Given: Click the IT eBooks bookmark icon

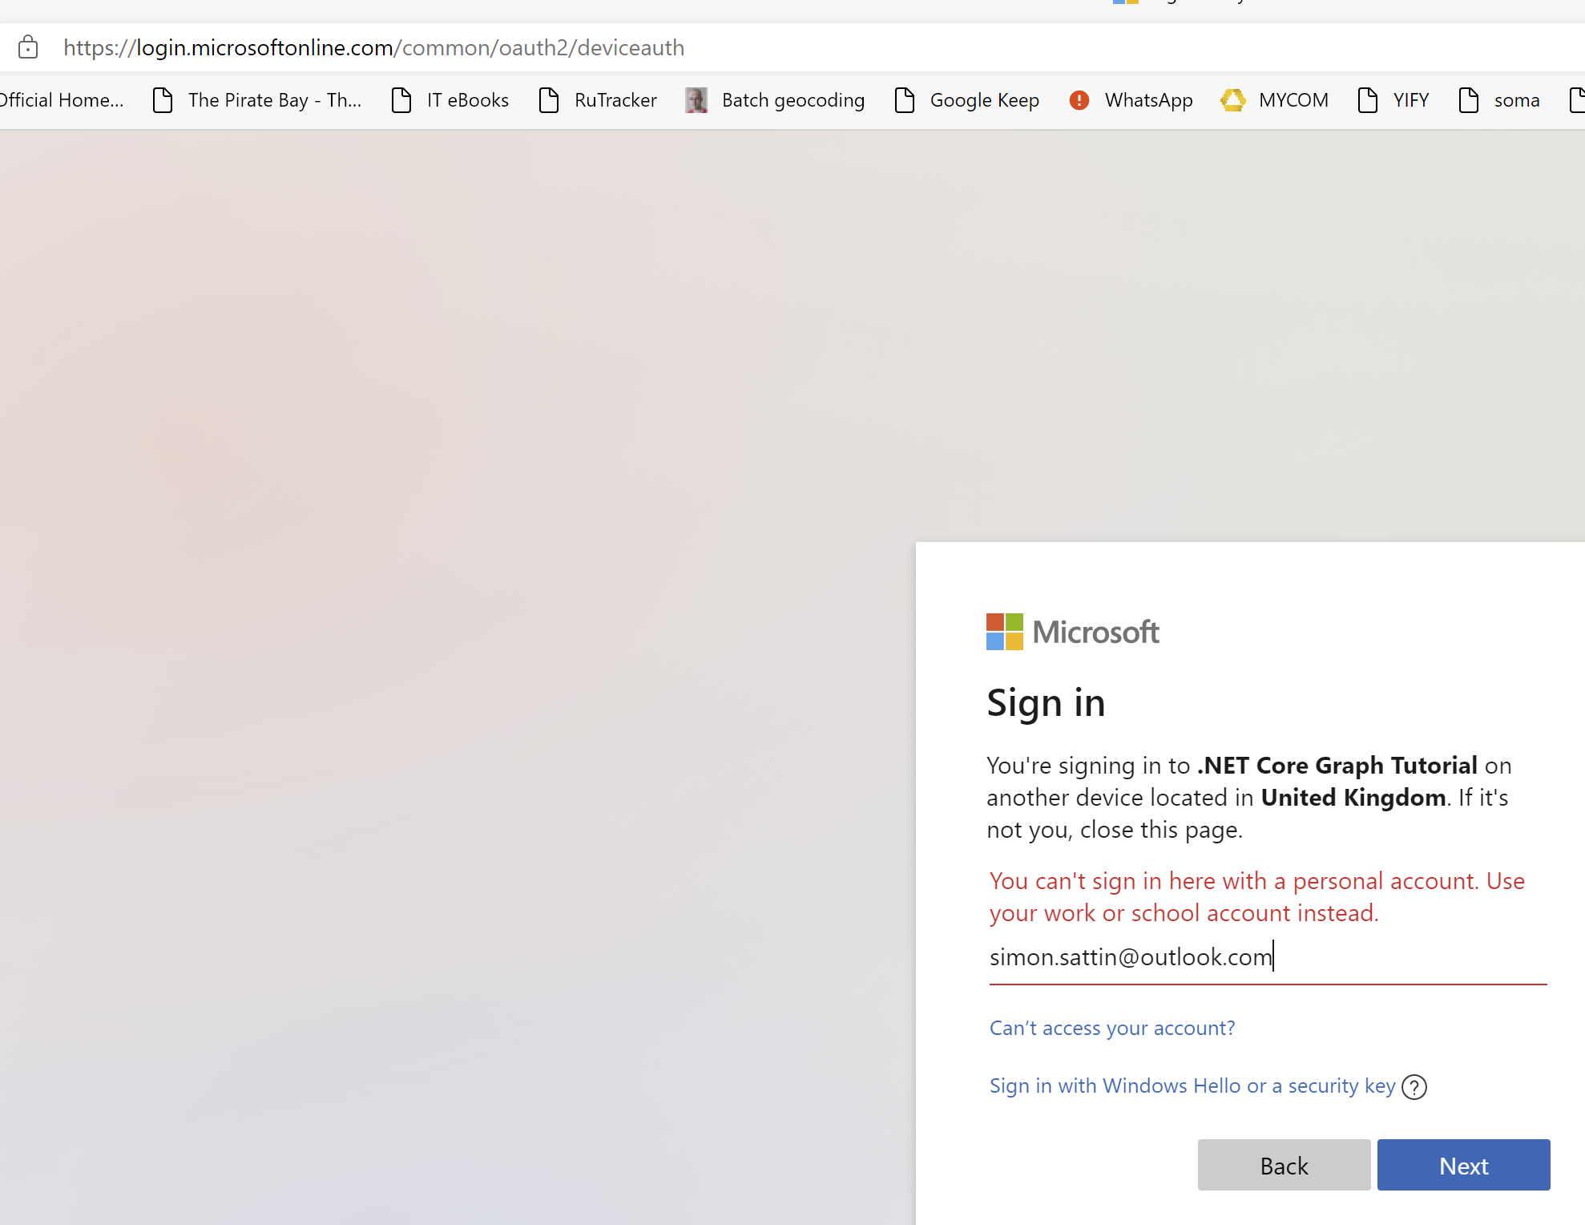Looking at the screenshot, I should 401,100.
